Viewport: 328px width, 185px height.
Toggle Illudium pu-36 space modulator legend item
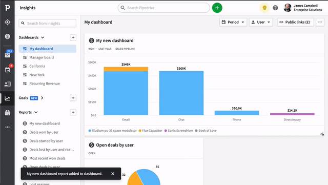(x=113, y=131)
